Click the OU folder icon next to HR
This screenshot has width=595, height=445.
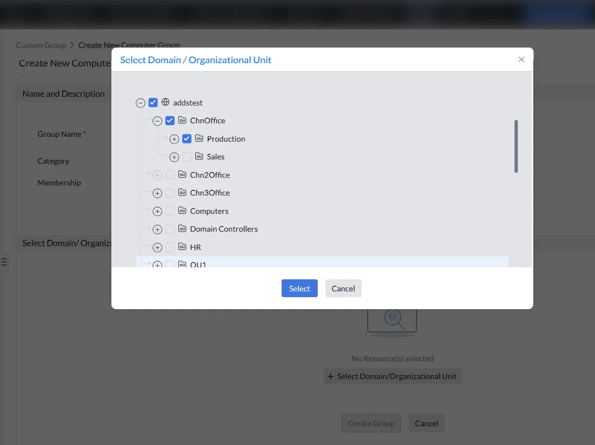tap(182, 247)
